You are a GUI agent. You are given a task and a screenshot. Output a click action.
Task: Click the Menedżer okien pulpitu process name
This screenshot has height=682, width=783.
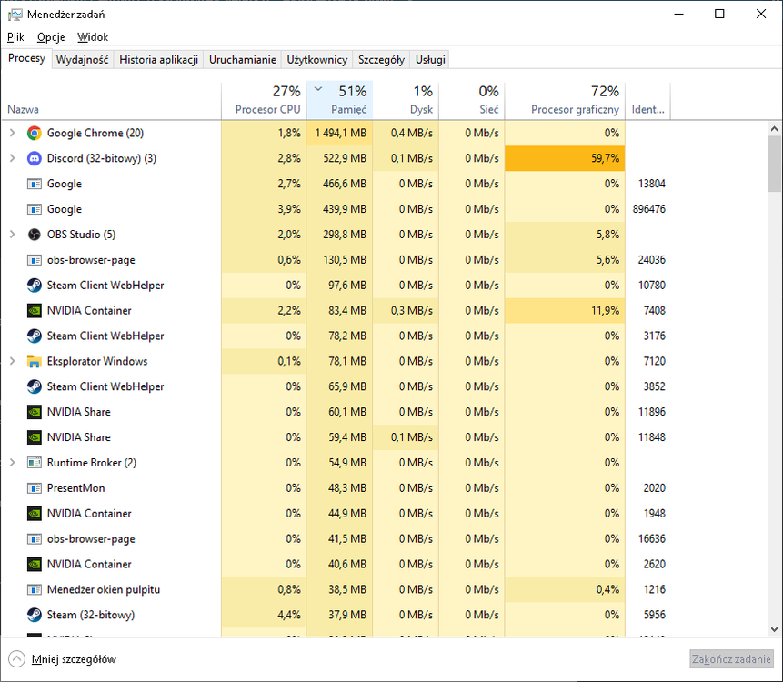(104, 589)
